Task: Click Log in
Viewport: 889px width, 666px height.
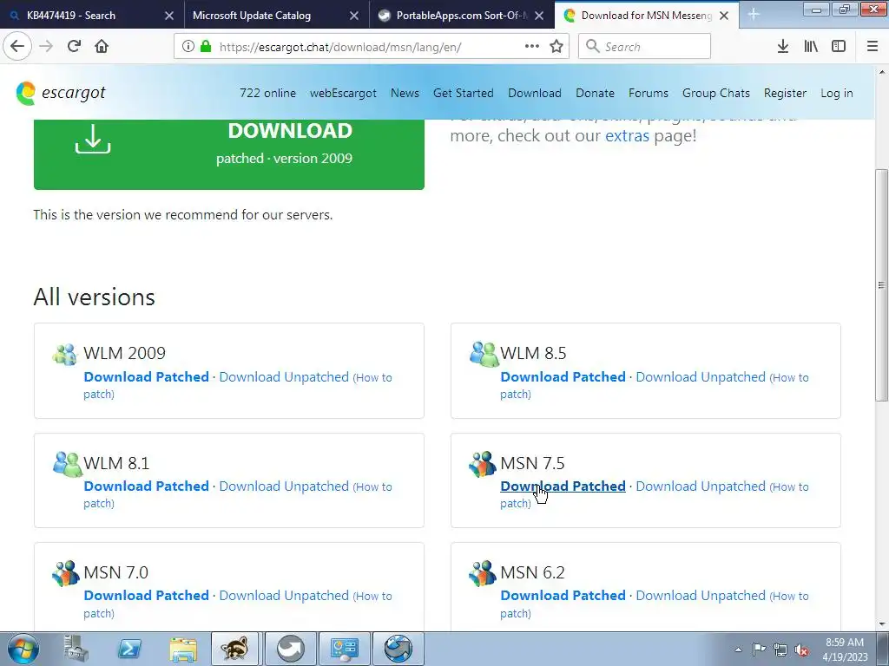Action: pyautogui.click(x=836, y=93)
